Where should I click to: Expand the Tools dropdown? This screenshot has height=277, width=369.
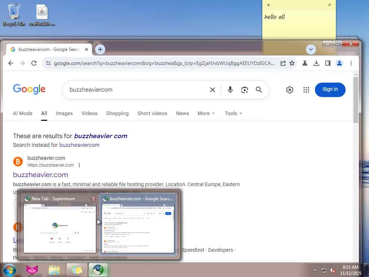[233, 113]
